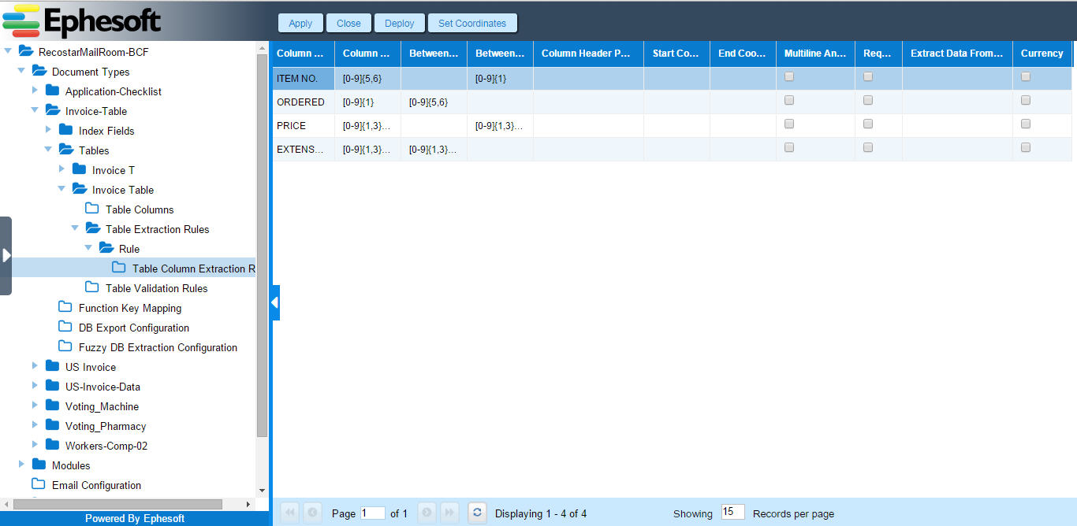Click the Currency column header

pyautogui.click(x=1042, y=54)
